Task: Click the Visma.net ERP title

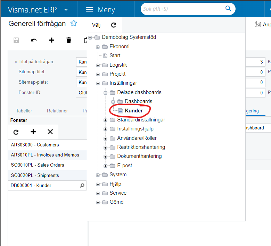Action: [32, 10]
